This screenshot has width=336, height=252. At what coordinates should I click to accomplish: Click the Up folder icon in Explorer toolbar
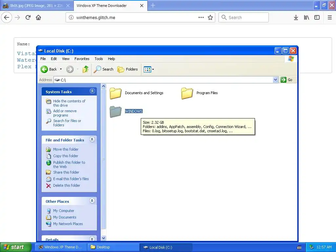(x=86, y=69)
